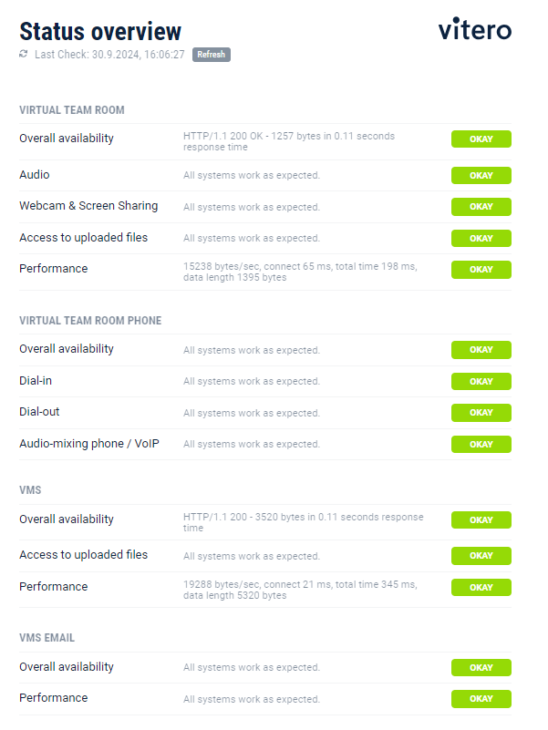Click the green OKAY indicator for Team Room Performance
The image size is (548, 730).
(481, 269)
